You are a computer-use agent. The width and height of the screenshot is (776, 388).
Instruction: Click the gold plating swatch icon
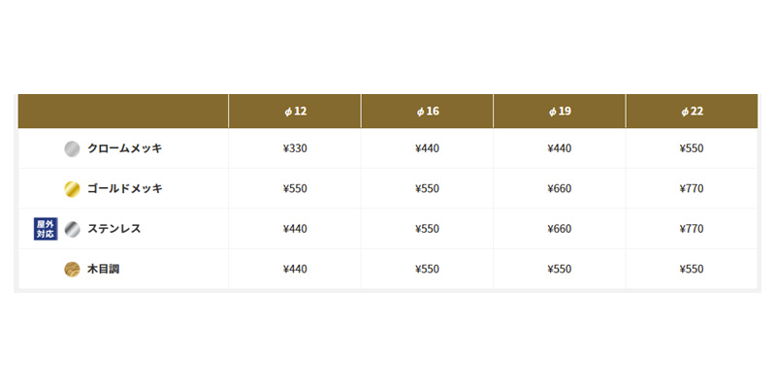[x=72, y=189]
